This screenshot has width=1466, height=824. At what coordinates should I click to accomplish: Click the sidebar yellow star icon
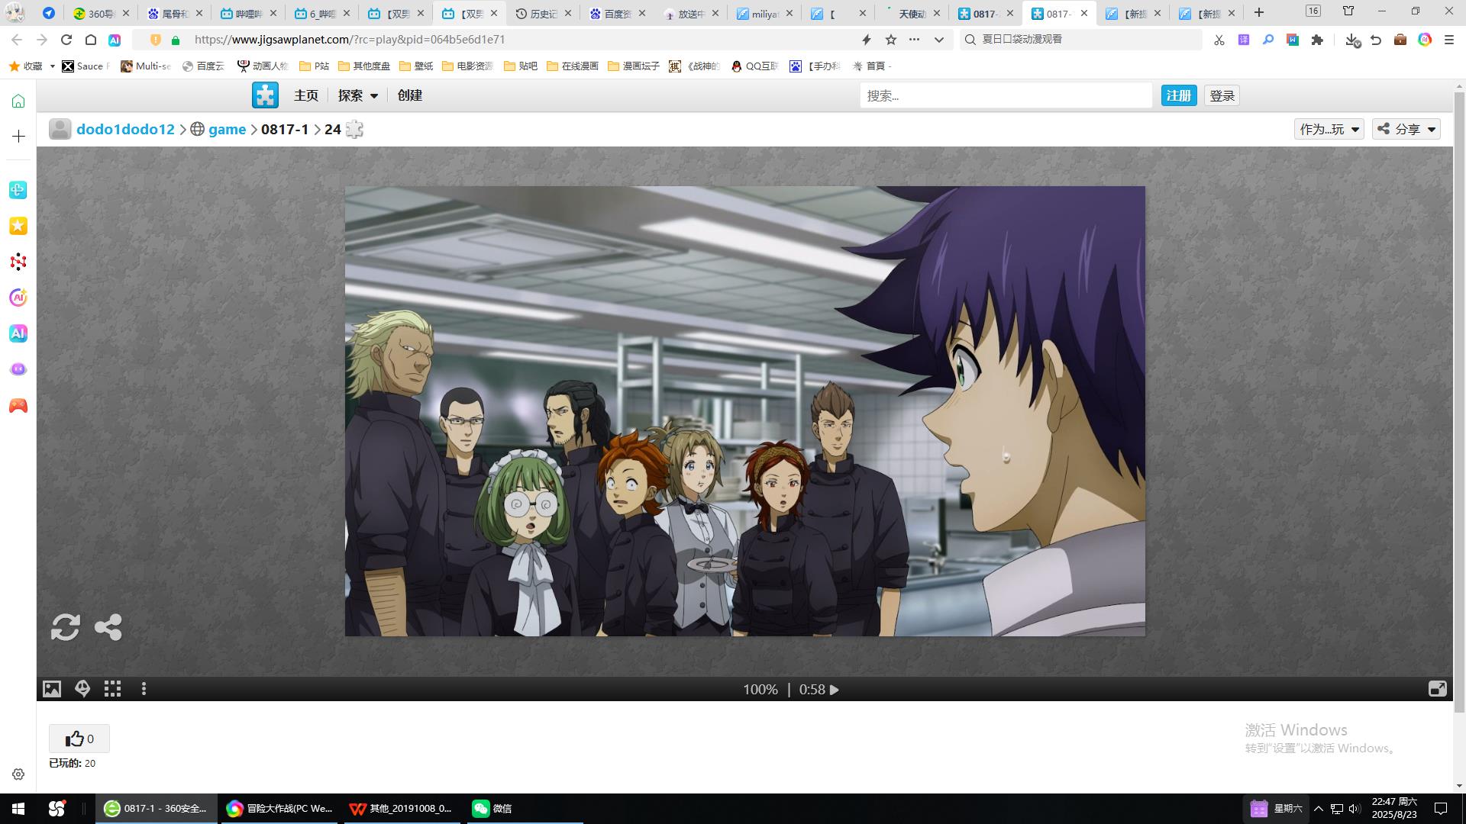pos(18,226)
